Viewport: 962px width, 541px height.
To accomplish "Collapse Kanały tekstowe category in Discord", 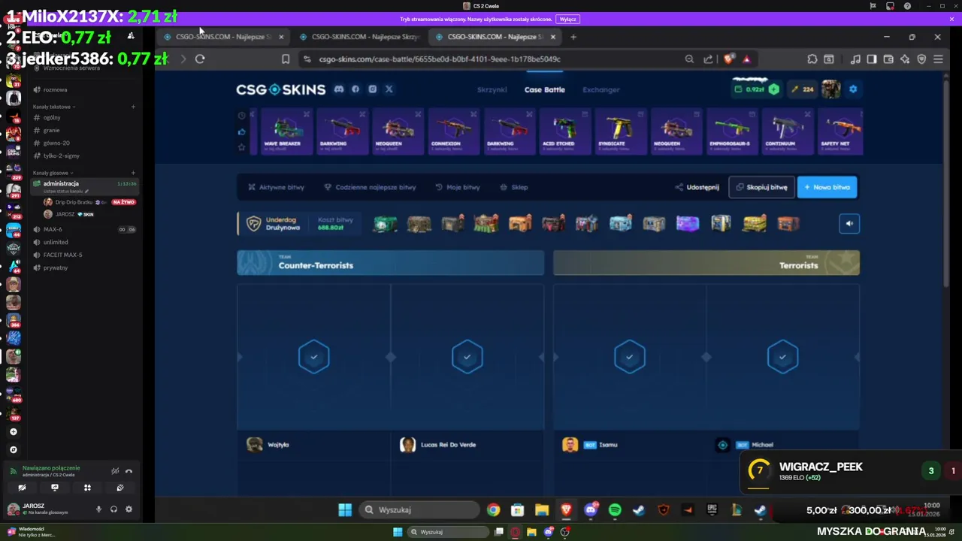I will pyautogui.click(x=53, y=107).
